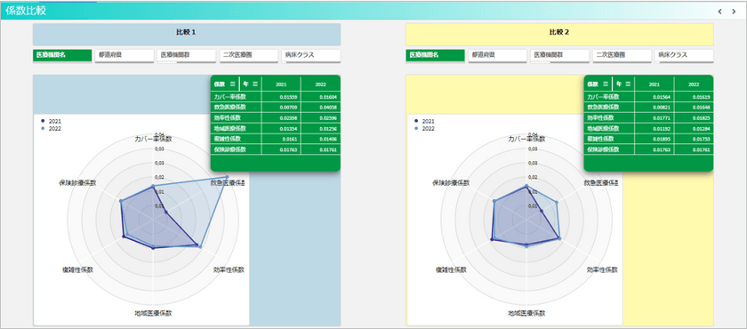
Task: Click the value 0.01564 in the 比較2 table
Action: coord(663,97)
